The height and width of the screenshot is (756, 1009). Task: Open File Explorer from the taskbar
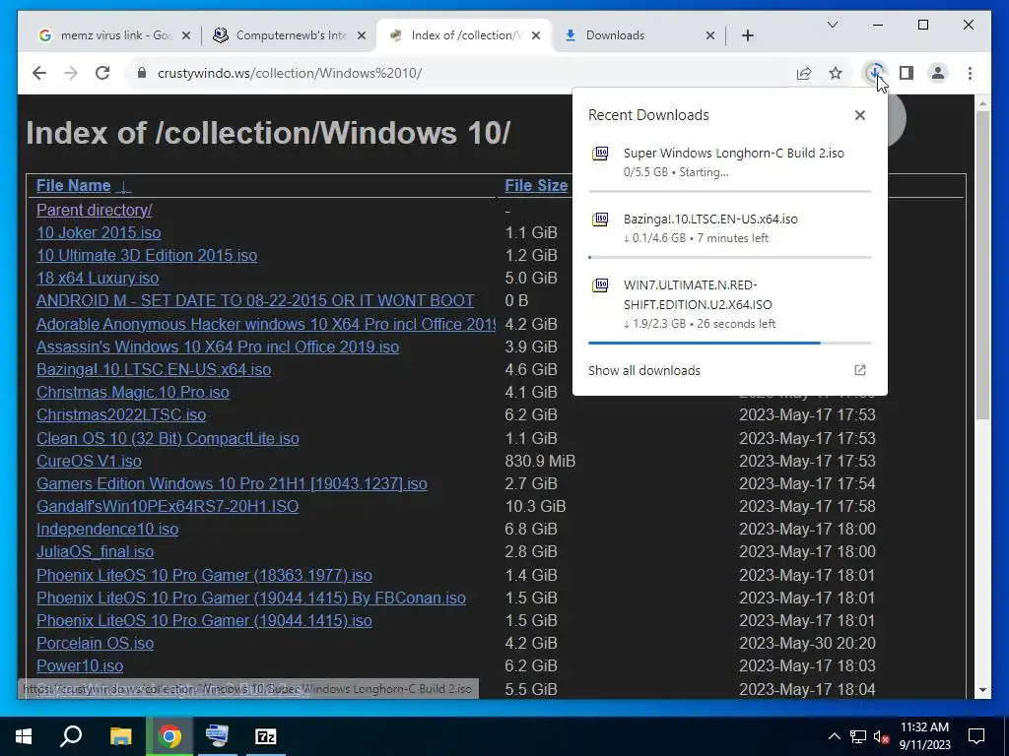click(120, 736)
